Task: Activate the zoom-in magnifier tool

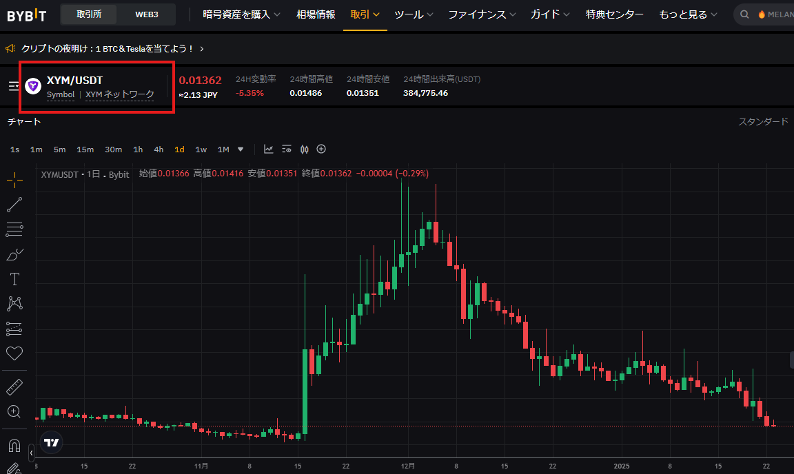Action: (x=14, y=412)
